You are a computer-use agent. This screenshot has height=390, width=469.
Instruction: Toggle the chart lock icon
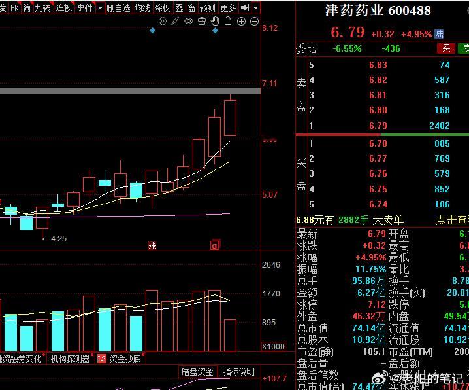(x=228, y=21)
